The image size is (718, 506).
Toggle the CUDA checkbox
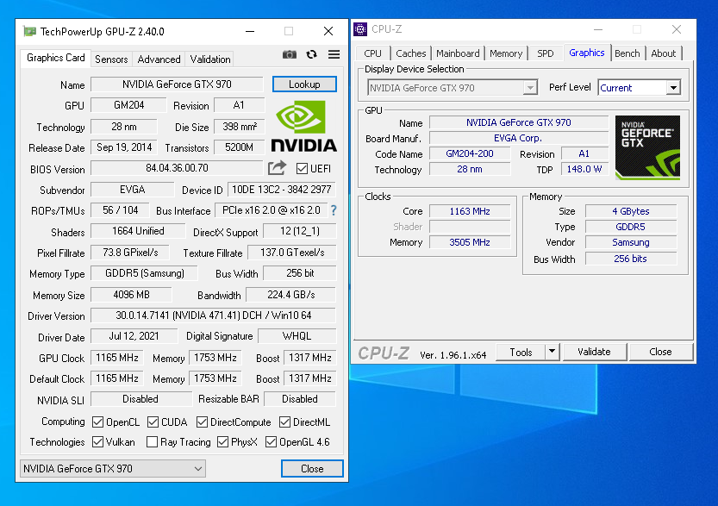pyautogui.click(x=153, y=422)
